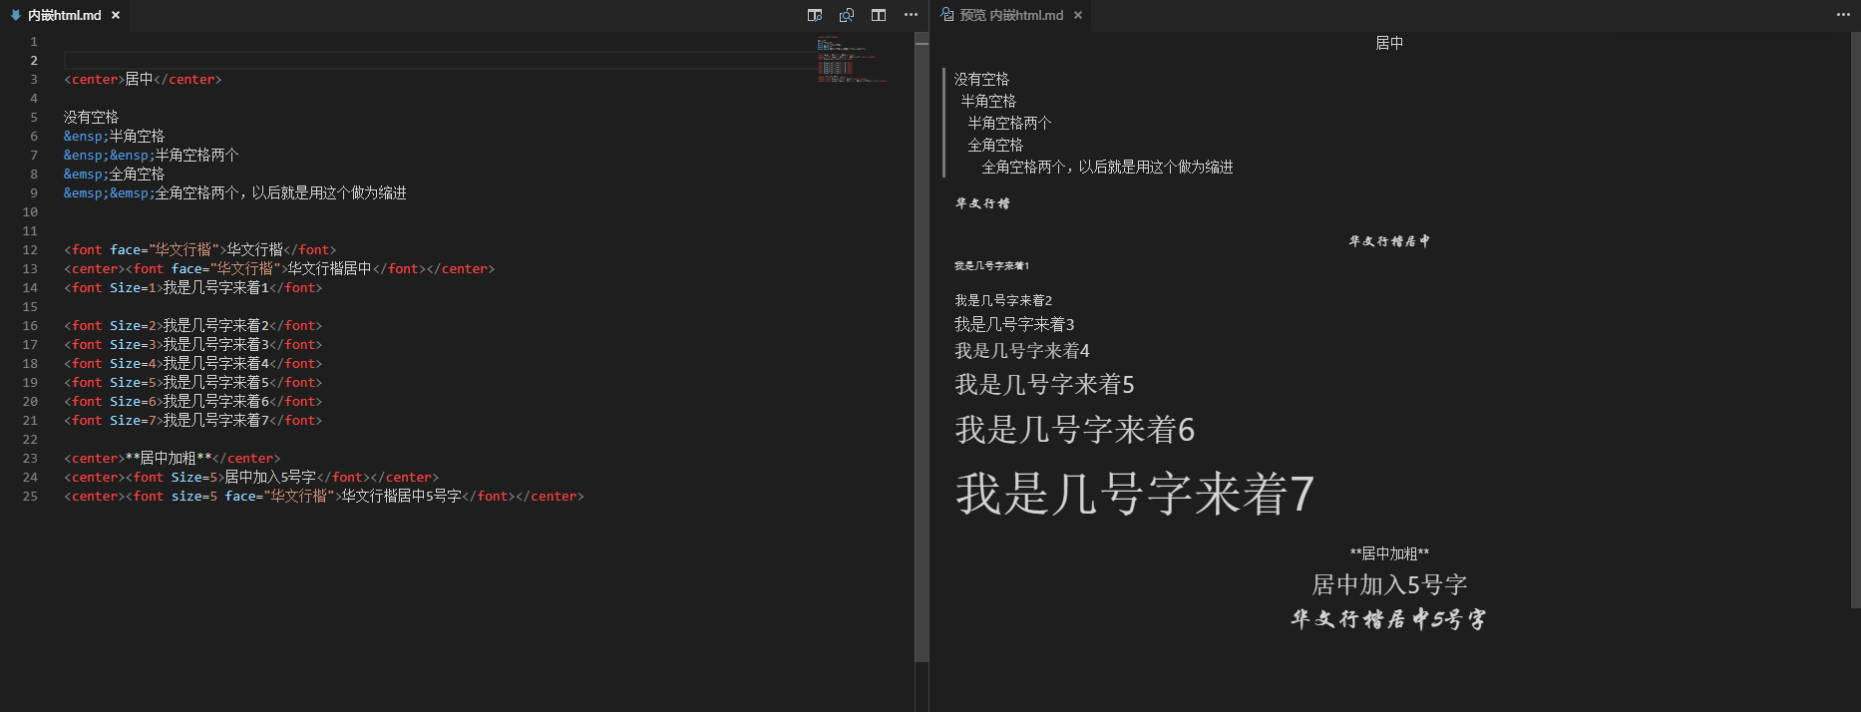Image resolution: width=1861 pixels, height=712 pixels.
Task: Click the font Size=3 code line
Action: click(x=193, y=344)
